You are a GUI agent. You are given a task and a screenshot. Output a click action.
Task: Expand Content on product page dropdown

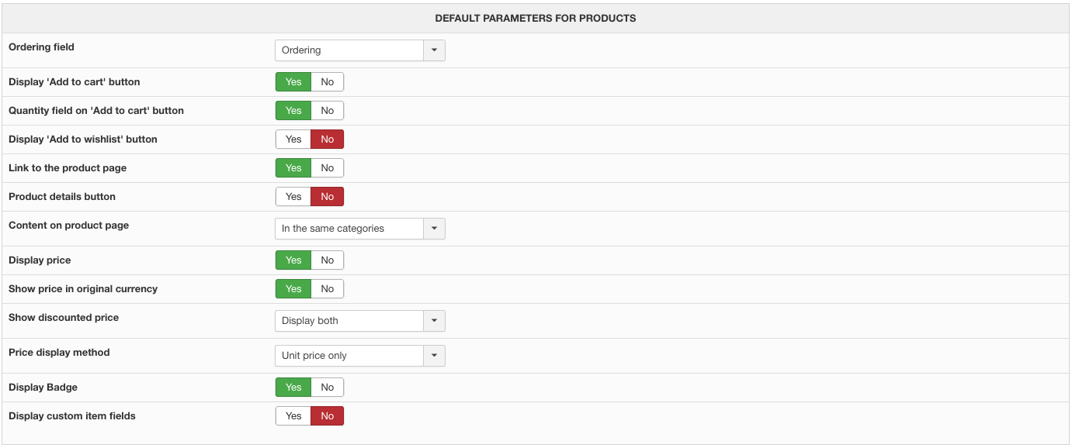tap(434, 229)
